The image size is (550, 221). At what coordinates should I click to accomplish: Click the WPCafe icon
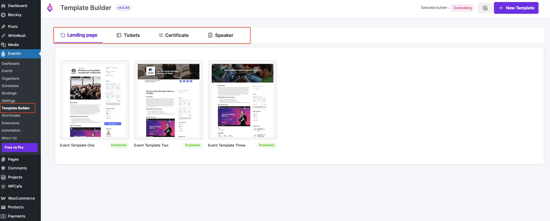tap(4, 186)
